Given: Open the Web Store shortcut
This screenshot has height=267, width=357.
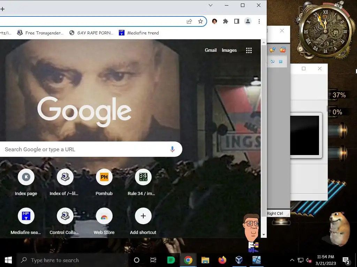Looking at the screenshot, I should [104, 221].
